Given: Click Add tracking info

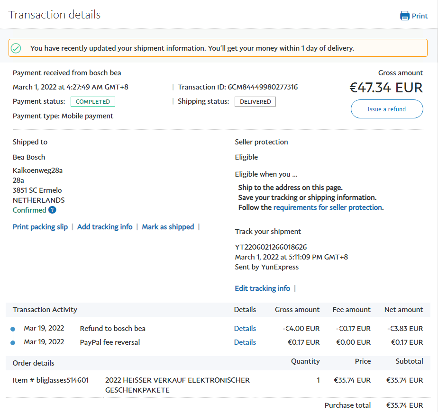Looking at the screenshot, I should pos(105,227).
